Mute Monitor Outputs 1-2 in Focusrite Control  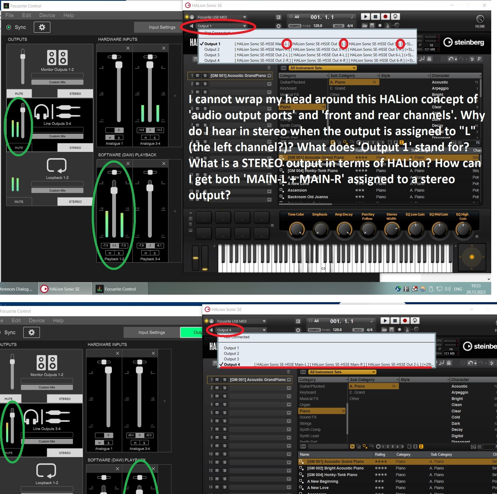click(x=18, y=93)
